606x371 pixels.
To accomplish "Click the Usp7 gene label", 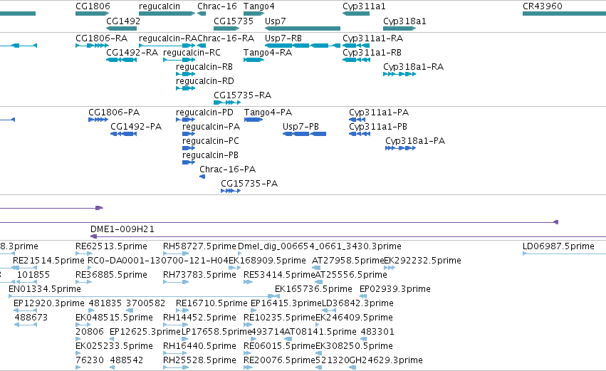I will 275,21.
